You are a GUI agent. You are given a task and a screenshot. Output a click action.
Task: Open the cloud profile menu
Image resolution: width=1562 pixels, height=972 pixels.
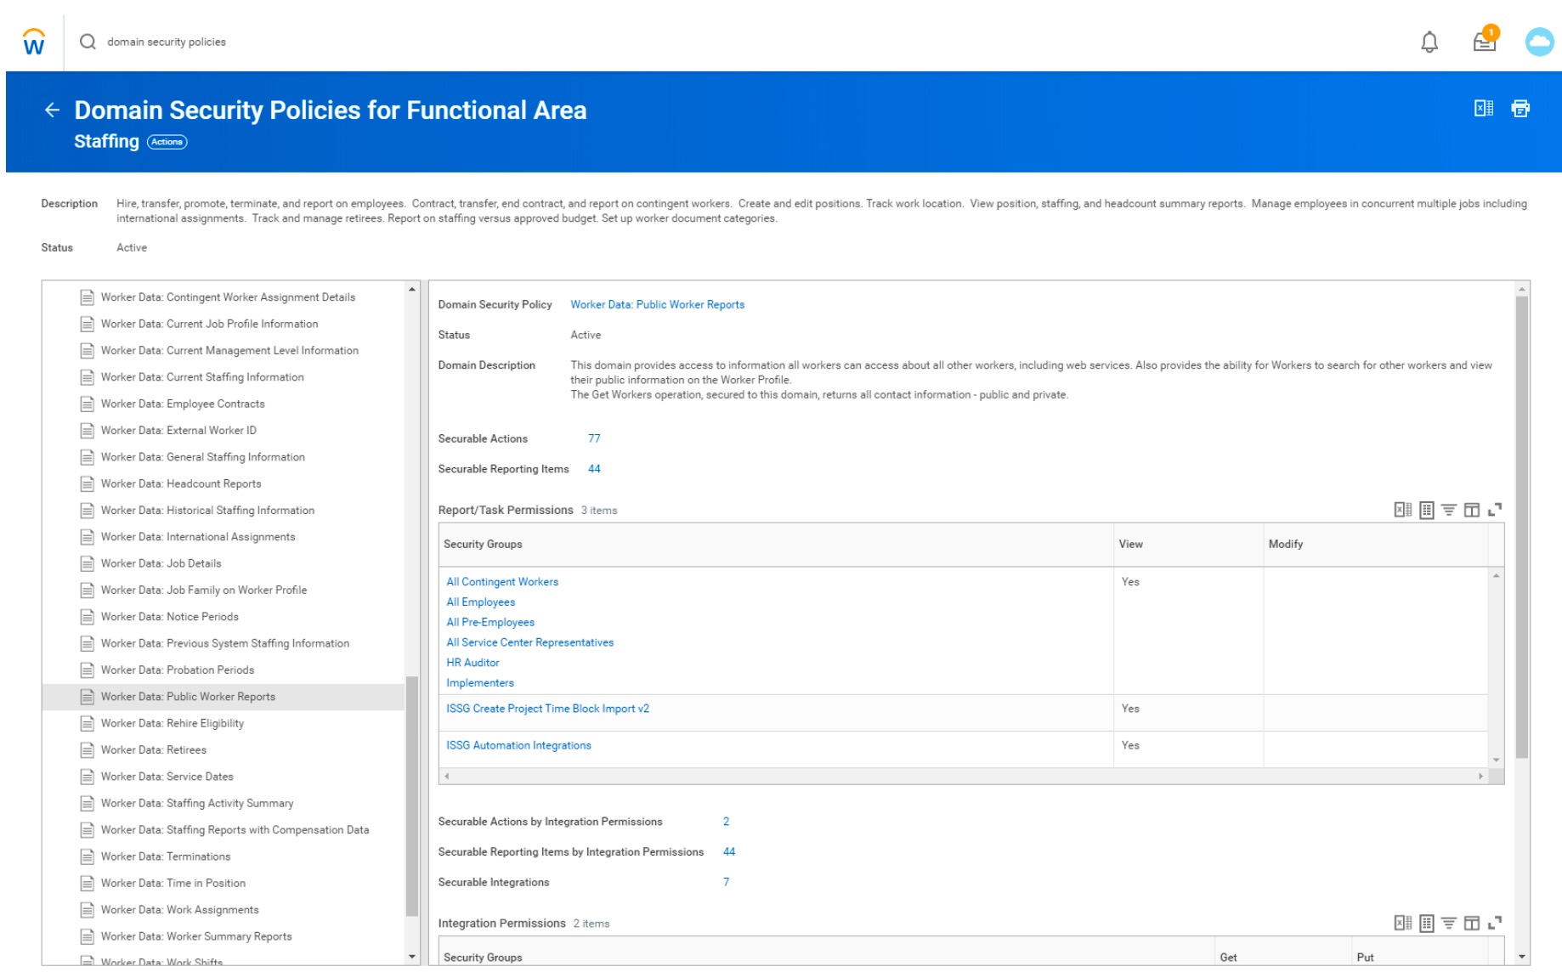pyautogui.click(x=1540, y=40)
